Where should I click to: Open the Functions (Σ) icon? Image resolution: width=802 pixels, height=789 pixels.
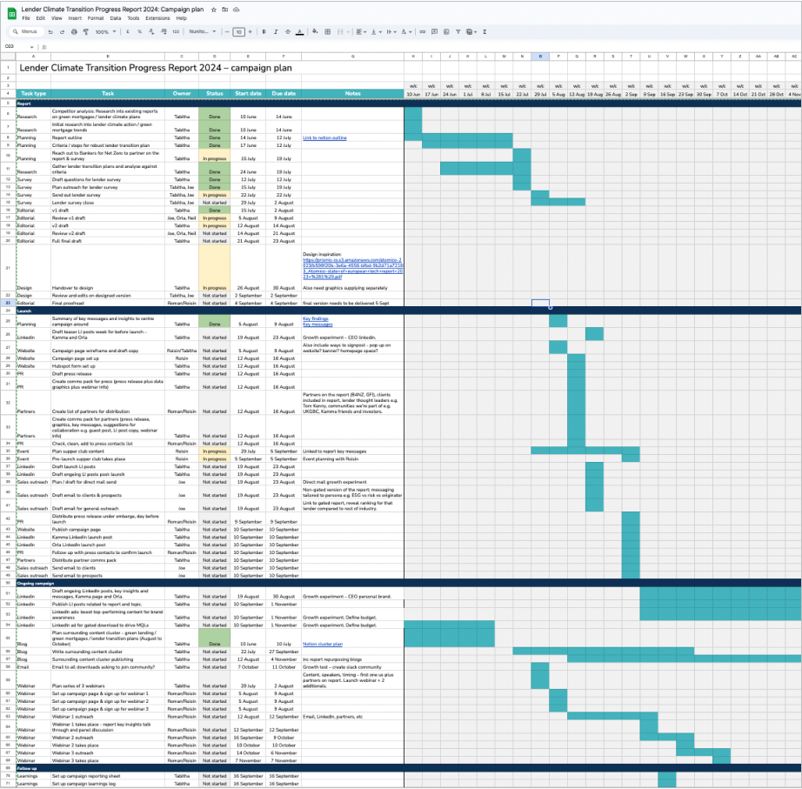pyautogui.click(x=485, y=31)
